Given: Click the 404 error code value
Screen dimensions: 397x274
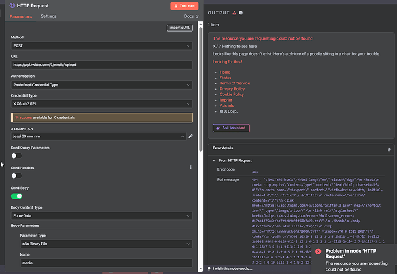Looking at the screenshot, I should pos(255,172).
